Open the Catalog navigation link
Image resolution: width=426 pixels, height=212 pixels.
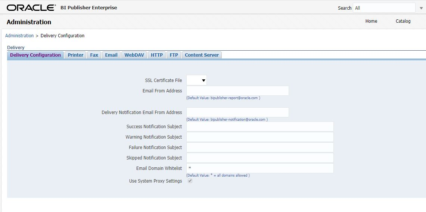point(403,21)
